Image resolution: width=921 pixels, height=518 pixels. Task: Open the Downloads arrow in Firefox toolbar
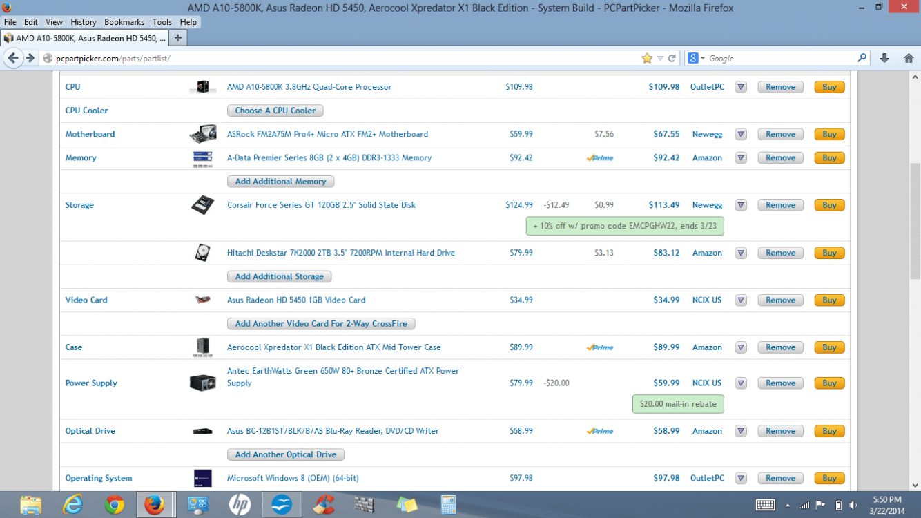(884, 59)
